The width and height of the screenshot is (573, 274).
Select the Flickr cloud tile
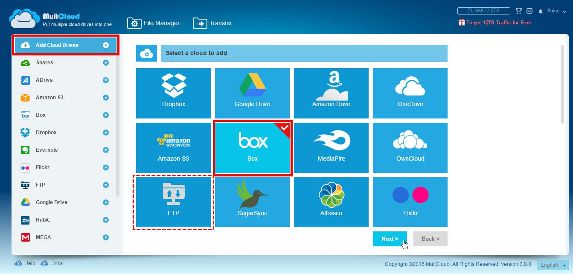(410, 202)
